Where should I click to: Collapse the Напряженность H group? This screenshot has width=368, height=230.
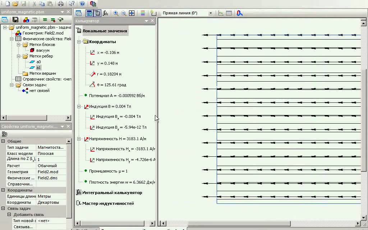pos(79,139)
